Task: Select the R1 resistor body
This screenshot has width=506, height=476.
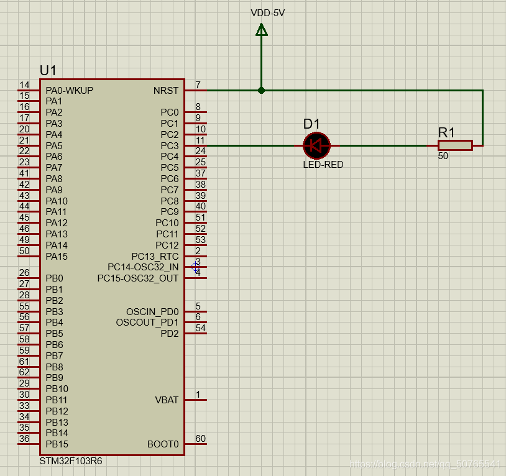Action: click(x=455, y=145)
